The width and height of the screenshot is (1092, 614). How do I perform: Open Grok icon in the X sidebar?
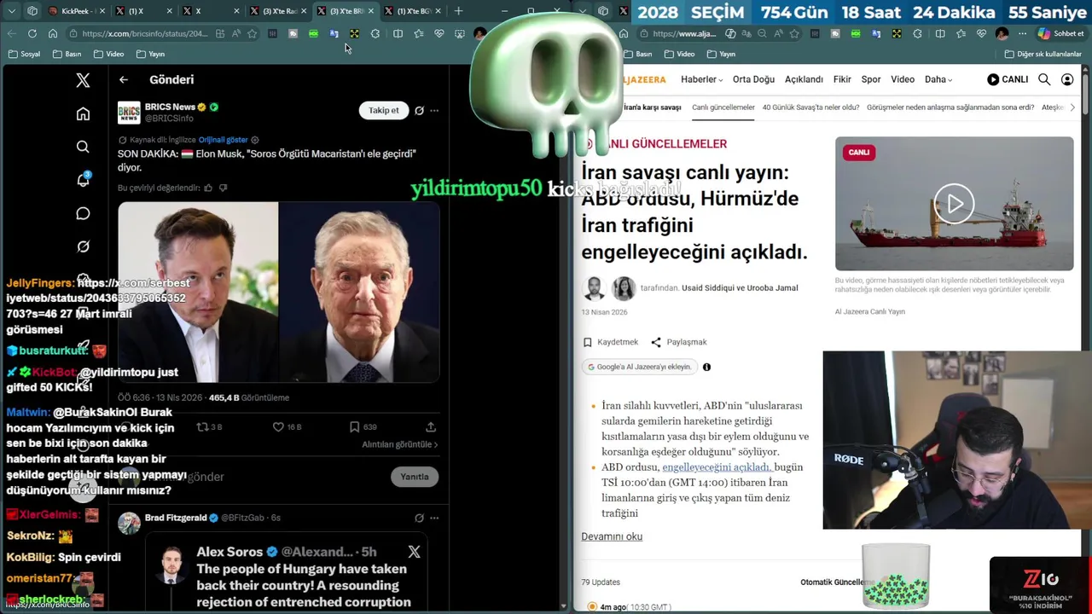(x=83, y=246)
